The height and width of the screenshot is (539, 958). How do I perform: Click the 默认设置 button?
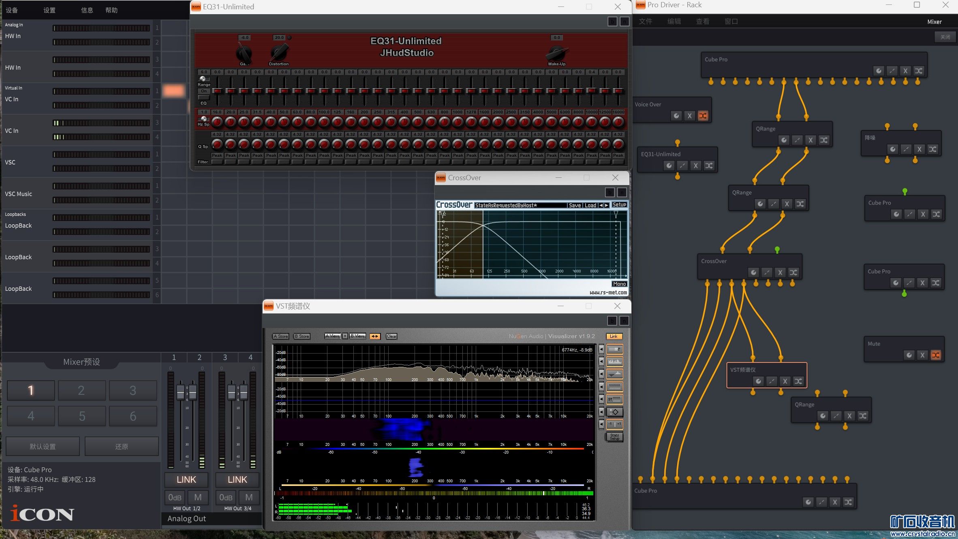(43, 446)
